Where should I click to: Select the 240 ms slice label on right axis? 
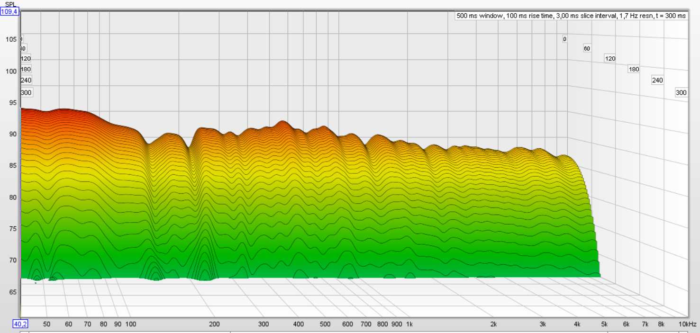657,80
